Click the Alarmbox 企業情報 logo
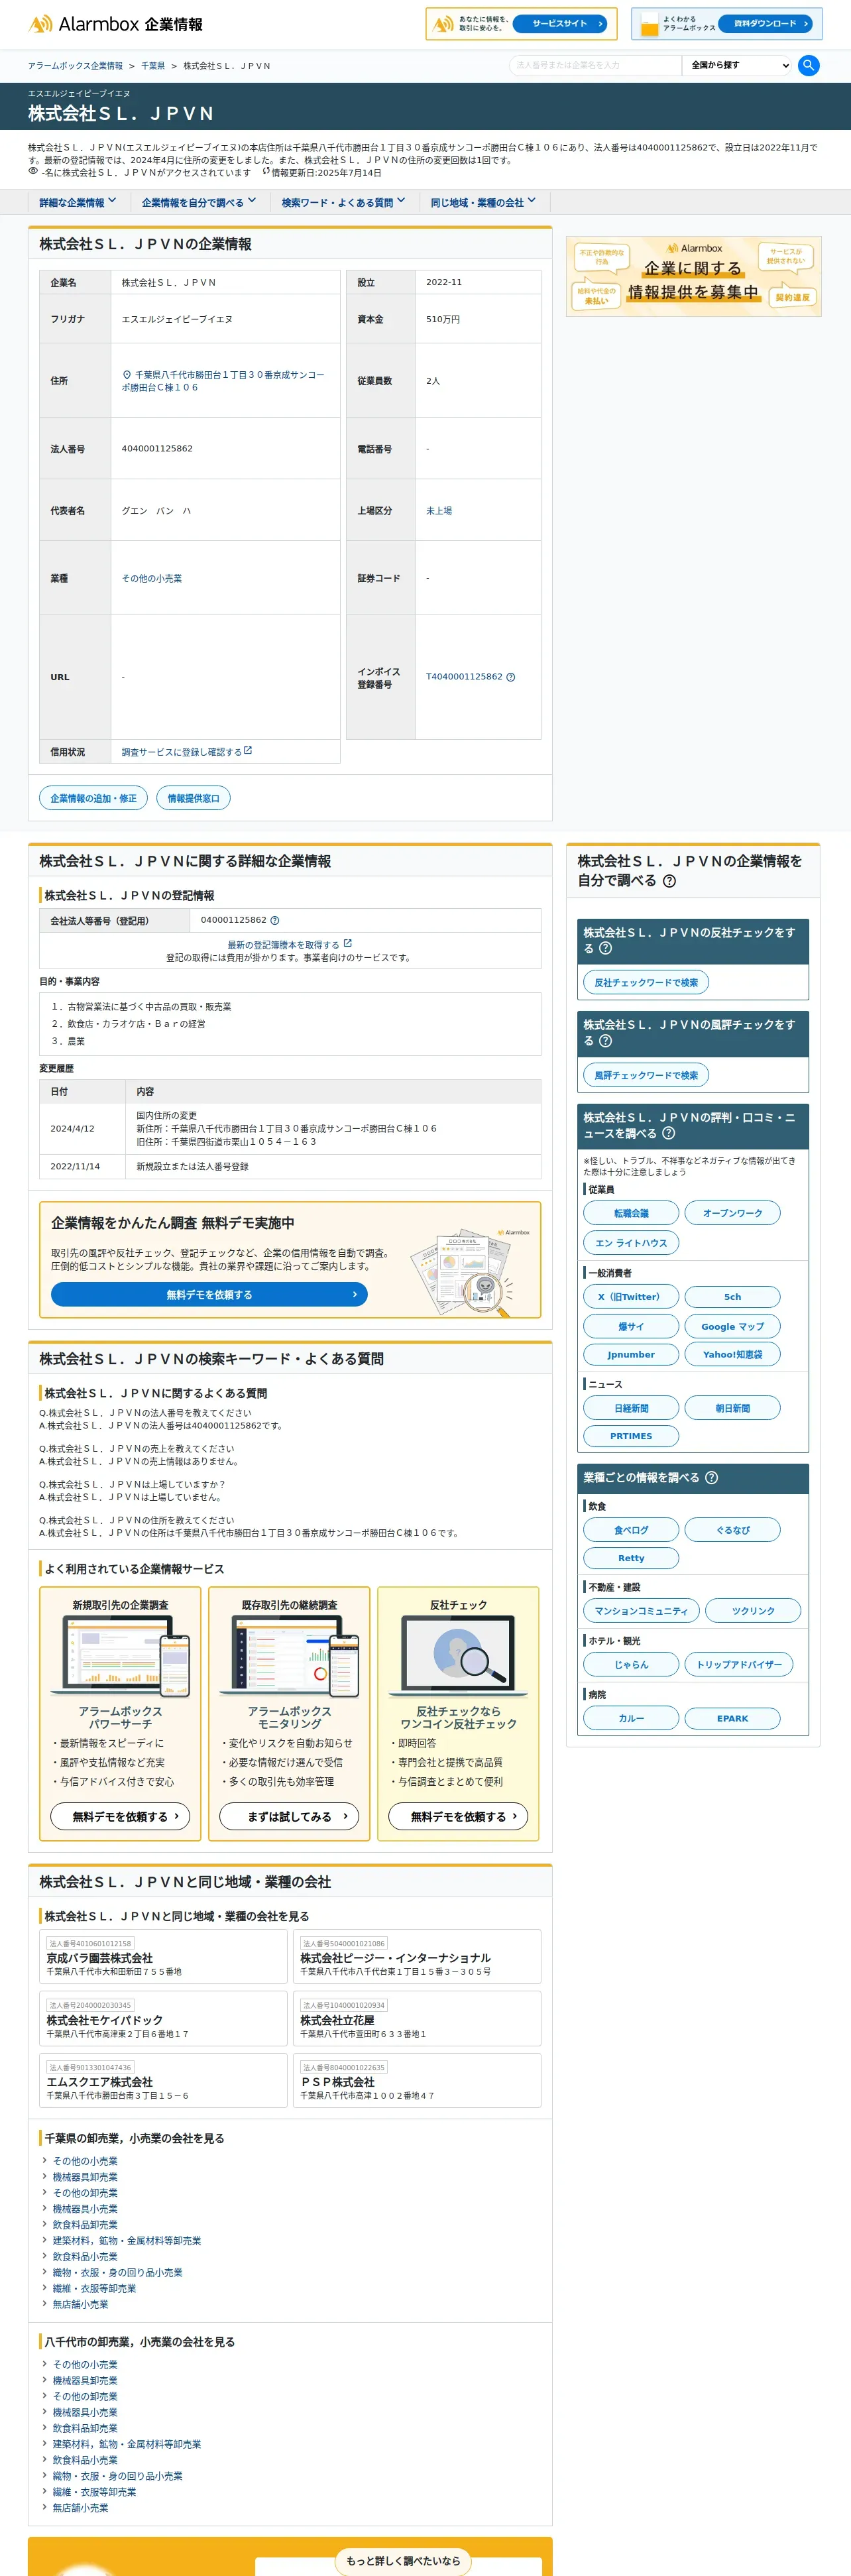The height and width of the screenshot is (2576, 851). 115,24
